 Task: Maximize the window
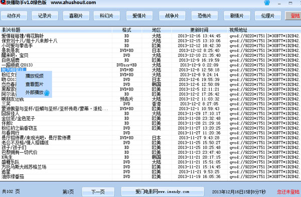tap(290, 3)
